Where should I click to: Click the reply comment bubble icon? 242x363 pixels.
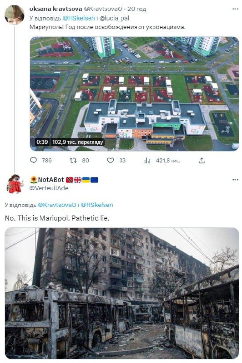tap(33, 160)
